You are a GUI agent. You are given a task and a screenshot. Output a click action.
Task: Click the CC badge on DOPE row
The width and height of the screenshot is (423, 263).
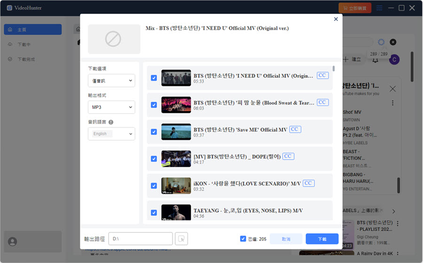coord(288,156)
